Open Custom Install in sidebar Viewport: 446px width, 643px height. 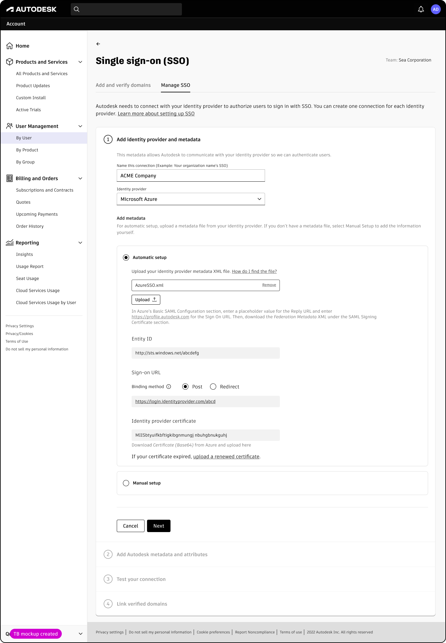pos(31,98)
